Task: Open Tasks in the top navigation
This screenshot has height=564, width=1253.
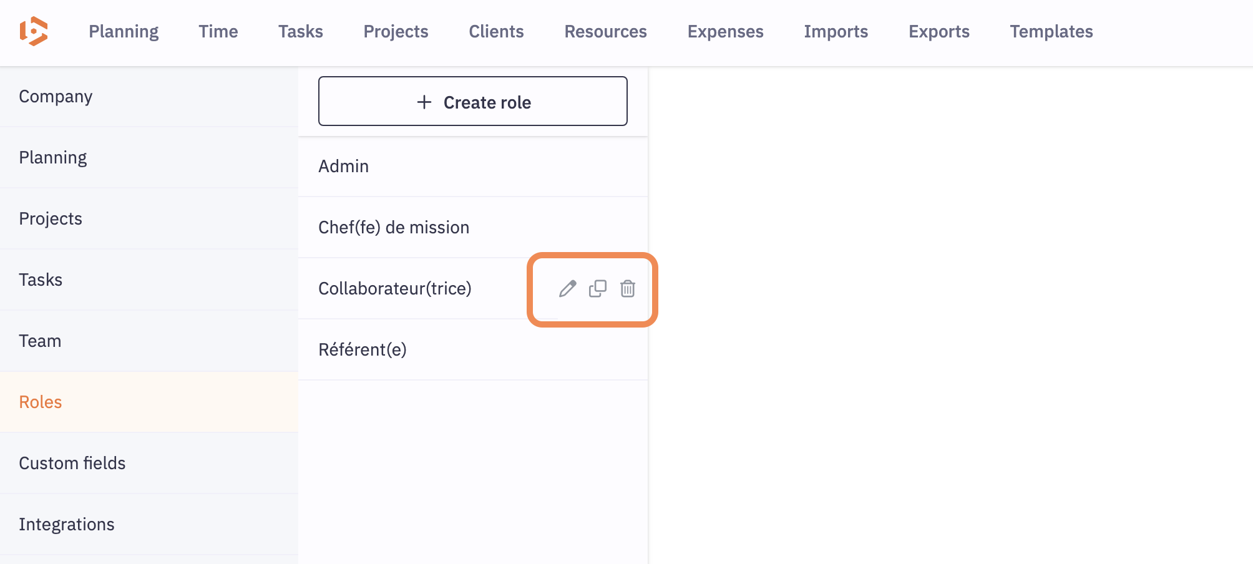Action: 300,32
